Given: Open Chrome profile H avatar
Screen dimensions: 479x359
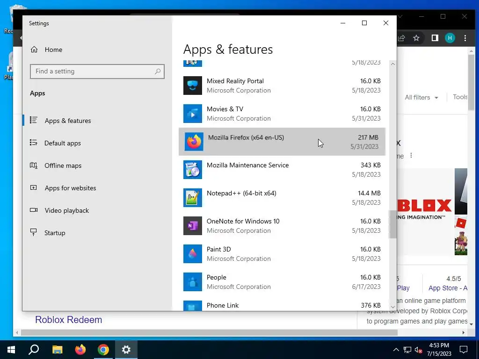Looking at the screenshot, I should click(450, 38).
